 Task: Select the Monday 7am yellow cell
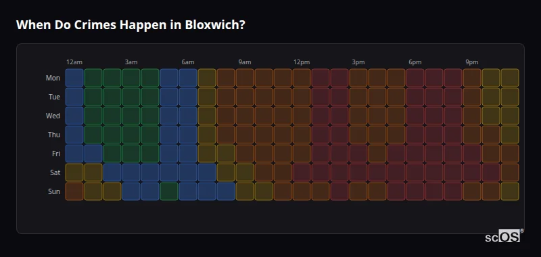click(207, 78)
